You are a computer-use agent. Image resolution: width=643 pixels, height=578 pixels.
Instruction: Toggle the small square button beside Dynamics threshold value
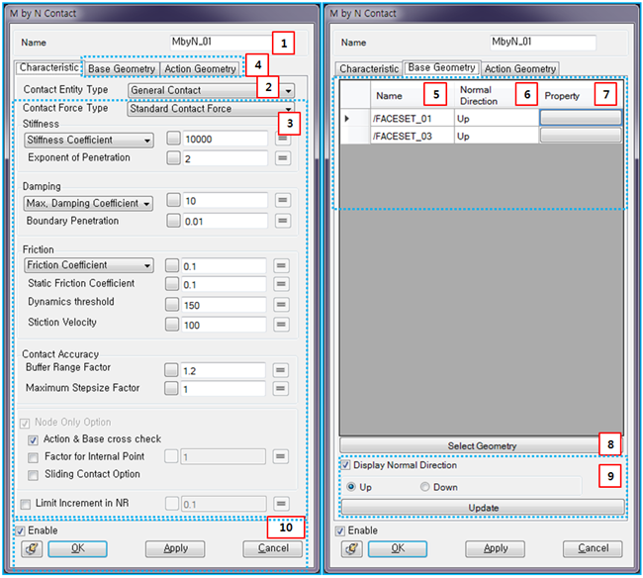pyautogui.click(x=172, y=305)
